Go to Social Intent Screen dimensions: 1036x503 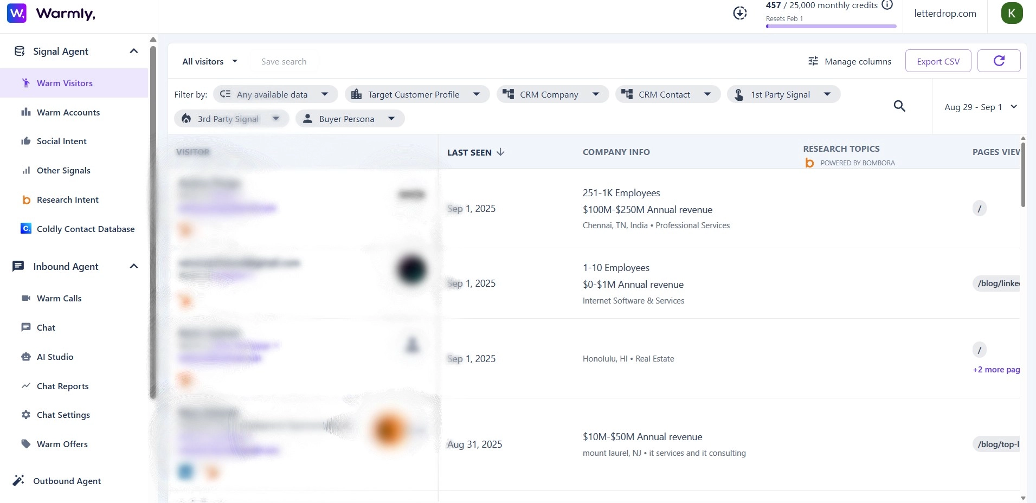[62, 141]
